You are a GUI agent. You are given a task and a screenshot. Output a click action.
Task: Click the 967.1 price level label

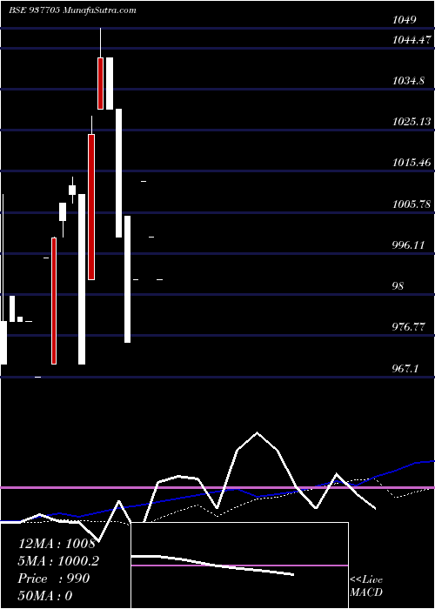(405, 369)
